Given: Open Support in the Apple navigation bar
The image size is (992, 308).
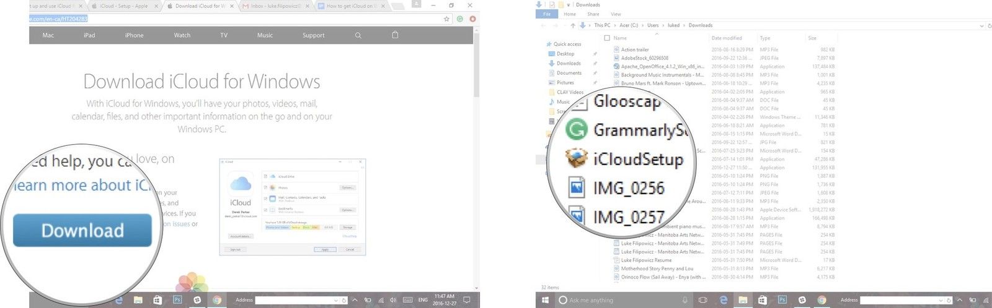Looking at the screenshot, I should 314,35.
